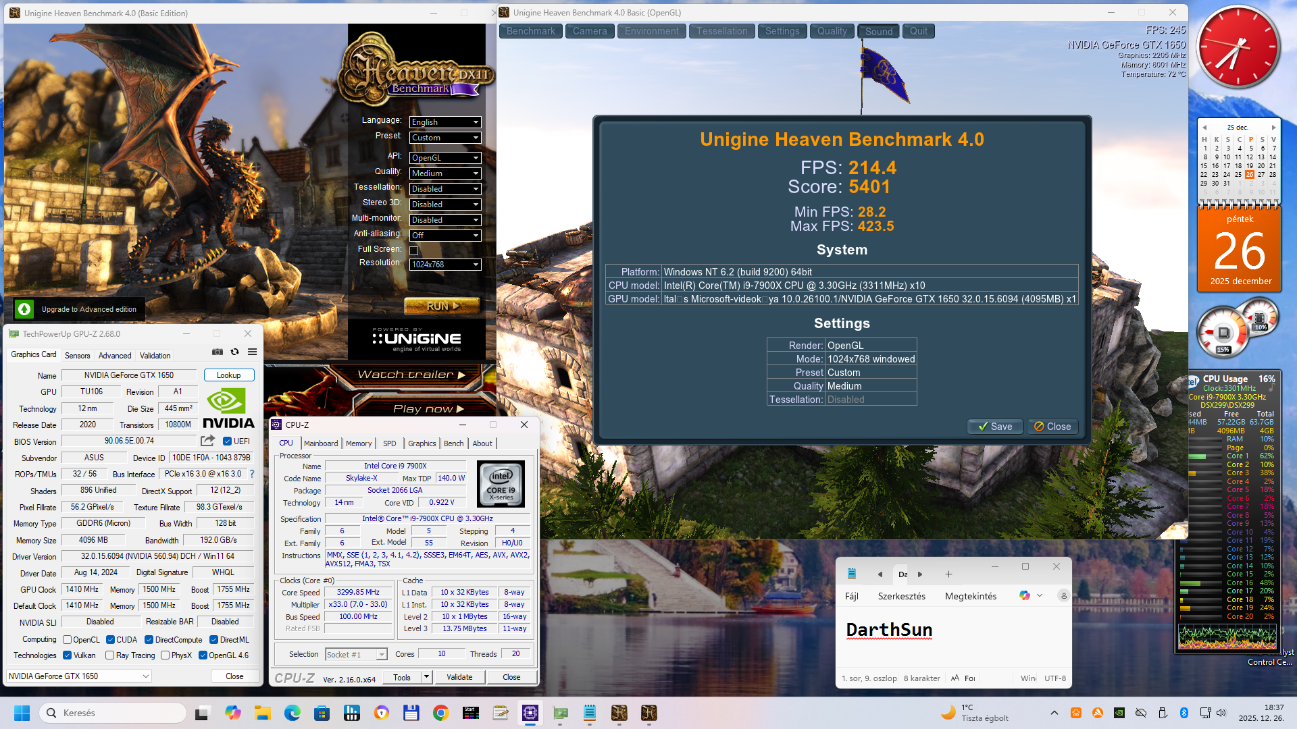This screenshot has width=1297, height=729.
Task: Open Chrome from the taskbar
Action: click(441, 713)
